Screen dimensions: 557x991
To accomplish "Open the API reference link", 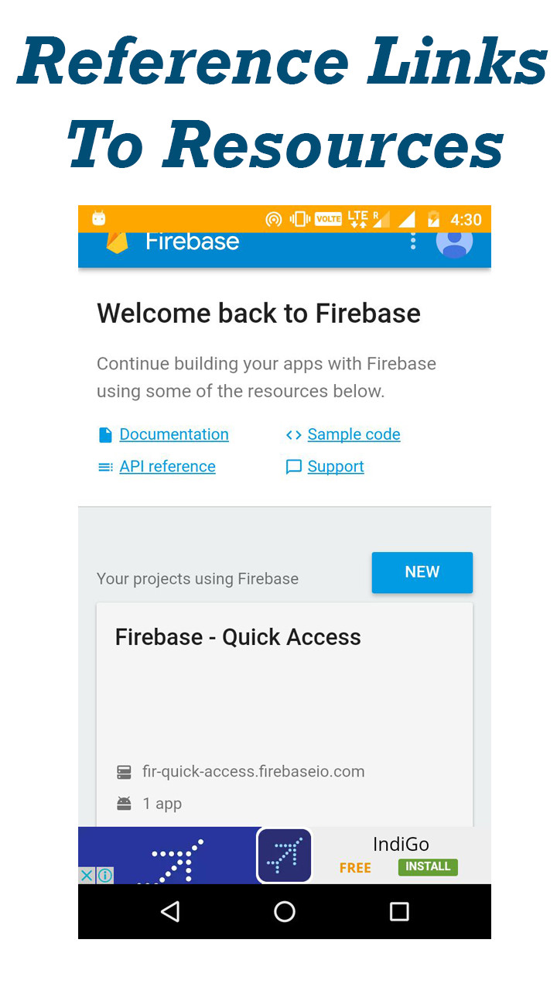I will pos(167,466).
